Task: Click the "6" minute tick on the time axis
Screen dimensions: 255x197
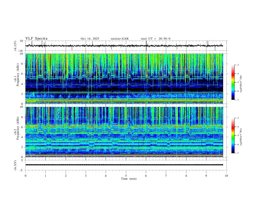Action: click(x=146, y=176)
